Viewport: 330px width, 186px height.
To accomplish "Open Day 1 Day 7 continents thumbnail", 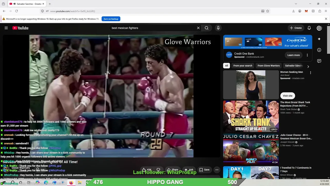I will [x=251, y=173].
